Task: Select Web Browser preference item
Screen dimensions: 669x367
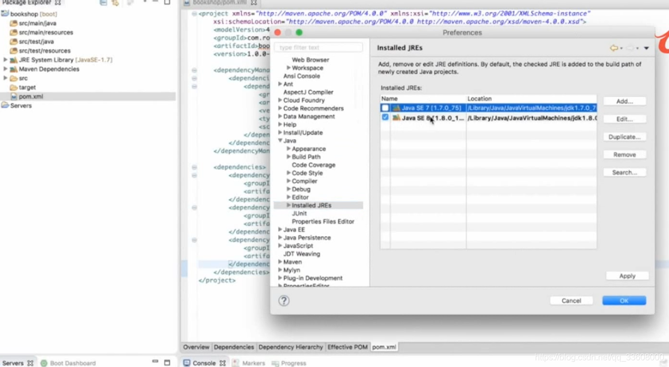Action: pos(310,60)
